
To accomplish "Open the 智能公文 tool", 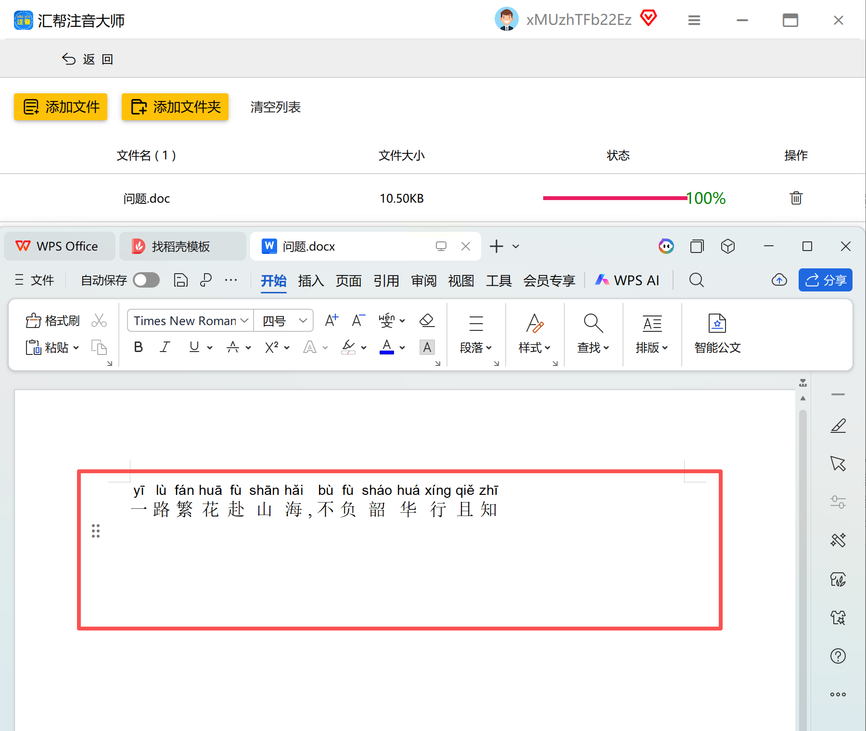I will [x=717, y=333].
